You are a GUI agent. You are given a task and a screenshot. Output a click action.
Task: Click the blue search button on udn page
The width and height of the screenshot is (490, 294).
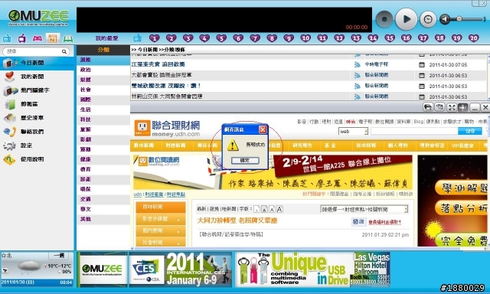470,131
